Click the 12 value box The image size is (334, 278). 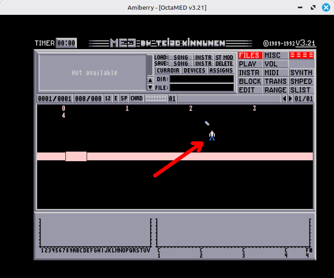tap(108, 99)
